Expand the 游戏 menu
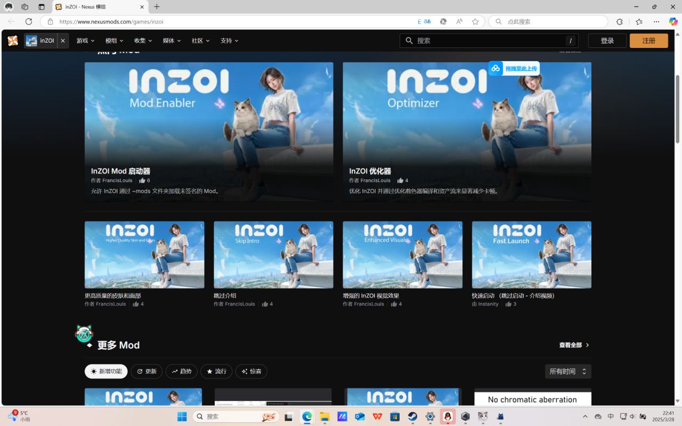Screen dimensions: 682x426 click(x=85, y=40)
